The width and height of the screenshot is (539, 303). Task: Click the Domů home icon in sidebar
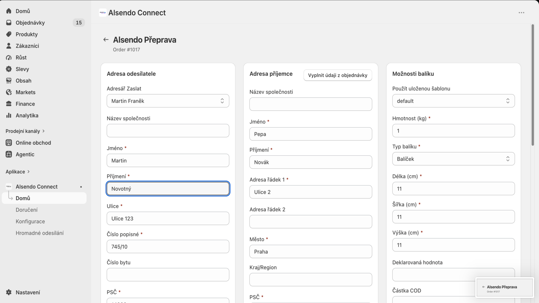click(x=9, y=11)
